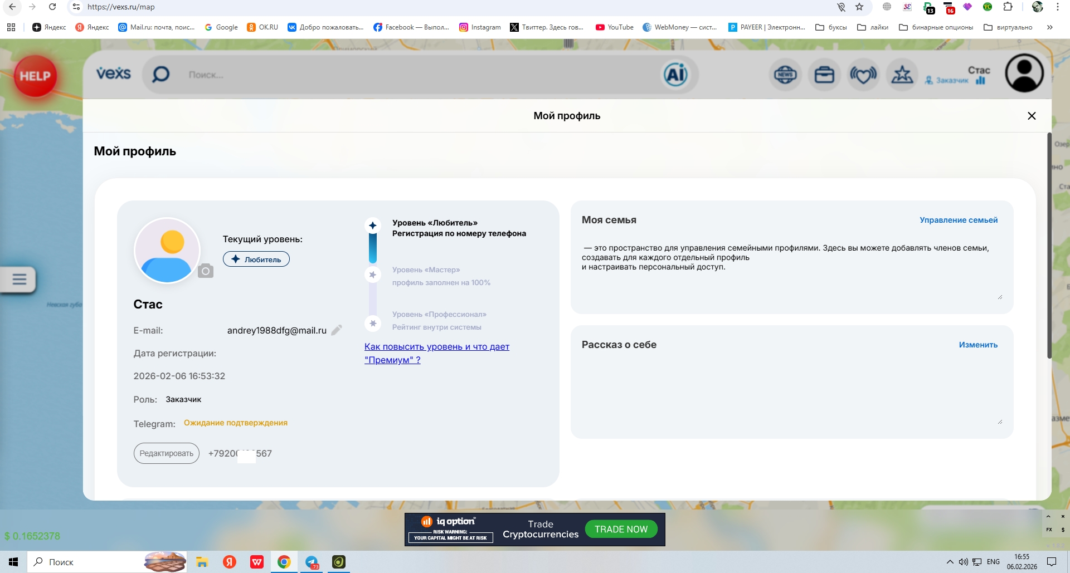Open the OK.RU bookmark
The image size is (1070, 573).
[x=262, y=27]
